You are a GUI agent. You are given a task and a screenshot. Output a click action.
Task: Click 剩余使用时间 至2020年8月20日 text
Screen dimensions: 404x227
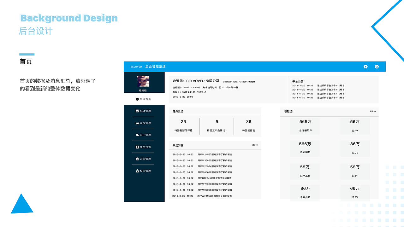tap(220, 87)
